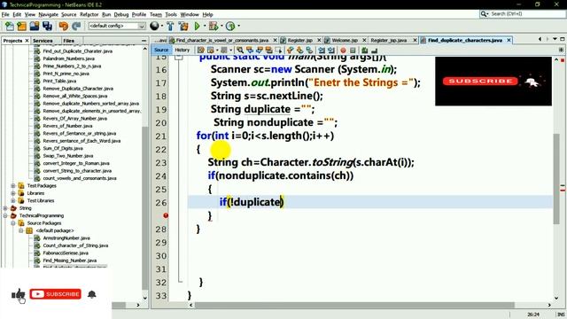Click the Start Macro Recording red dot icon
567x319 pixels.
[x=343, y=51]
